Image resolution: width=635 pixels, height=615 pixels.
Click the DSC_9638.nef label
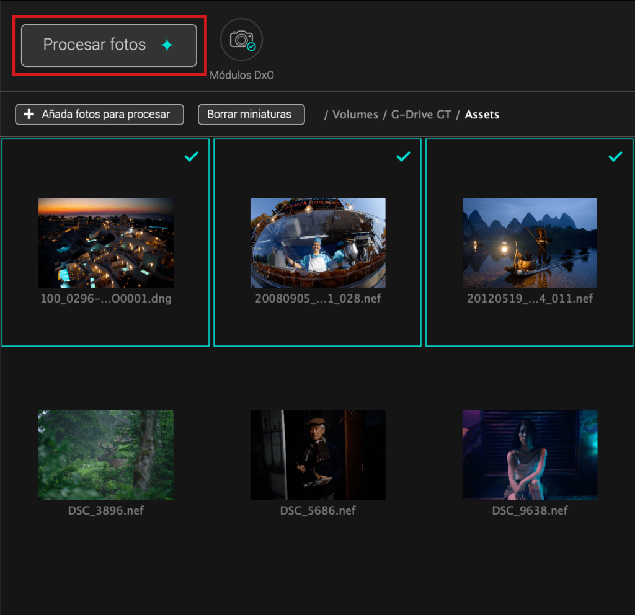point(530,511)
